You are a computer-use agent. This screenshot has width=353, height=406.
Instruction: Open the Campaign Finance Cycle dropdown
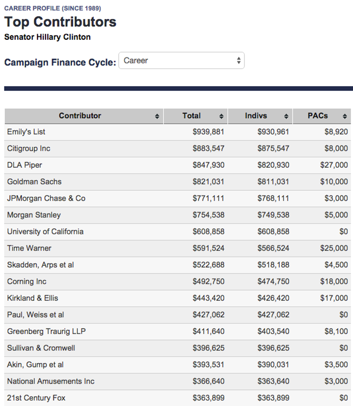[x=181, y=61]
